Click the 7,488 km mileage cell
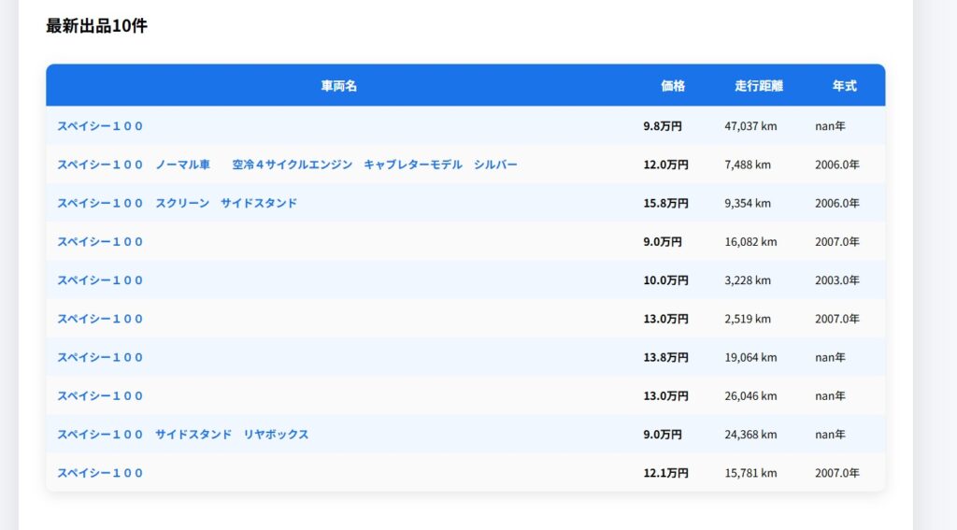Screen dimensions: 957x530 click(747, 165)
